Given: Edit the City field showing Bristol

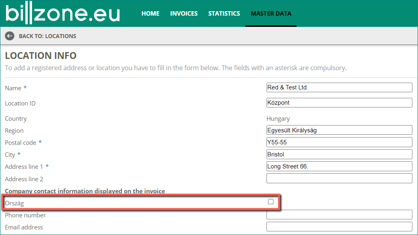Looking at the screenshot, I should (339, 154).
